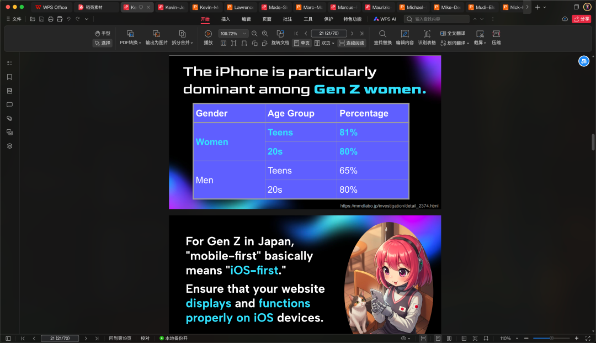596x343 pixels.
Task: Toggle fit width view icon
Action: (244, 43)
